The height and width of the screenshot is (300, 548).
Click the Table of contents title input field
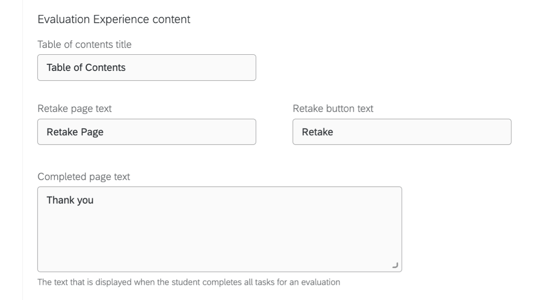click(x=146, y=67)
